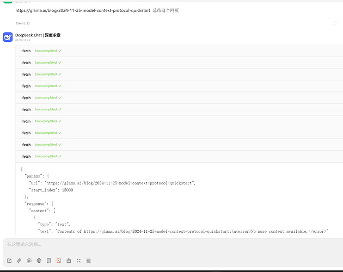
Task: Expand the input box with the arrows icon
Action: point(78,261)
